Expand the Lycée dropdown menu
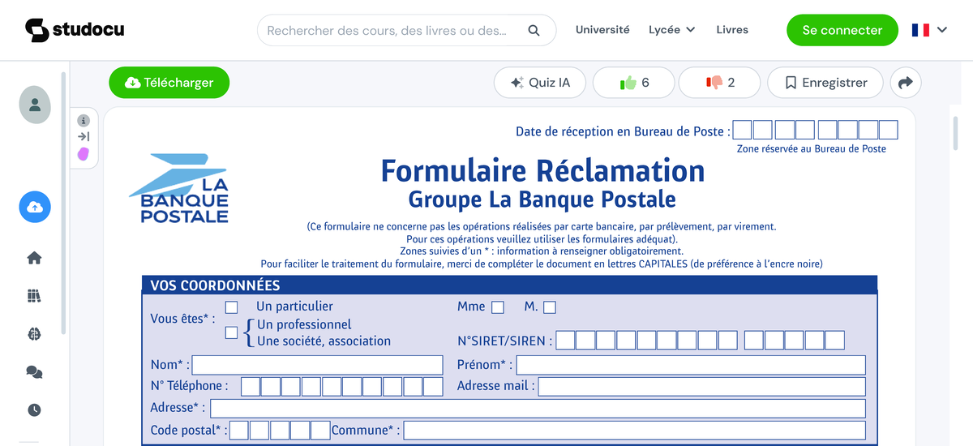Viewport: 973px width, 446px height. [672, 29]
